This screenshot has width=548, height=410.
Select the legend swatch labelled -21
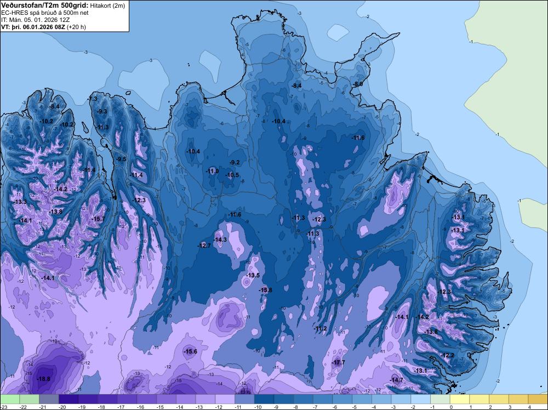coord(49,399)
